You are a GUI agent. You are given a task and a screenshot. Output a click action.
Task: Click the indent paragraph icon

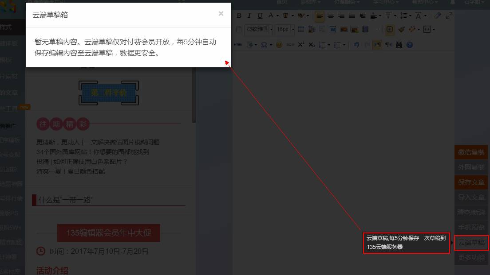coord(363,15)
